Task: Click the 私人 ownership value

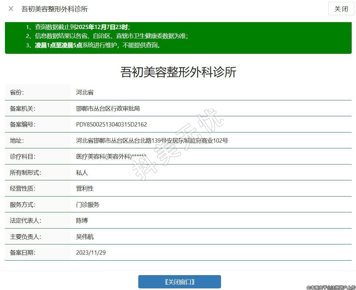Action: click(x=82, y=173)
